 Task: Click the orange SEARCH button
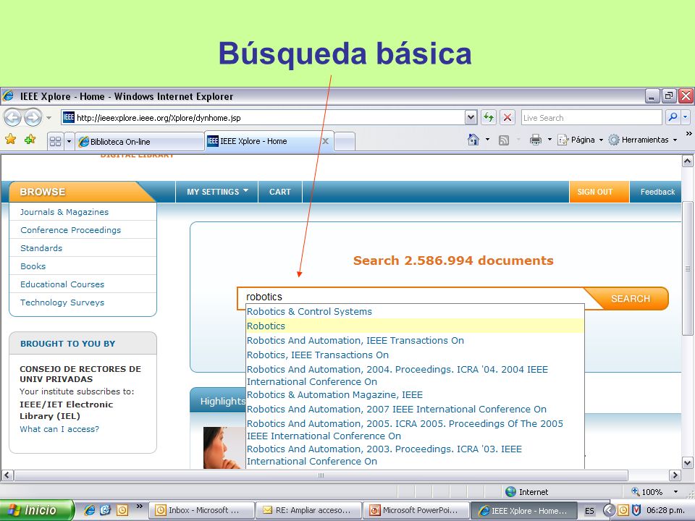(631, 299)
